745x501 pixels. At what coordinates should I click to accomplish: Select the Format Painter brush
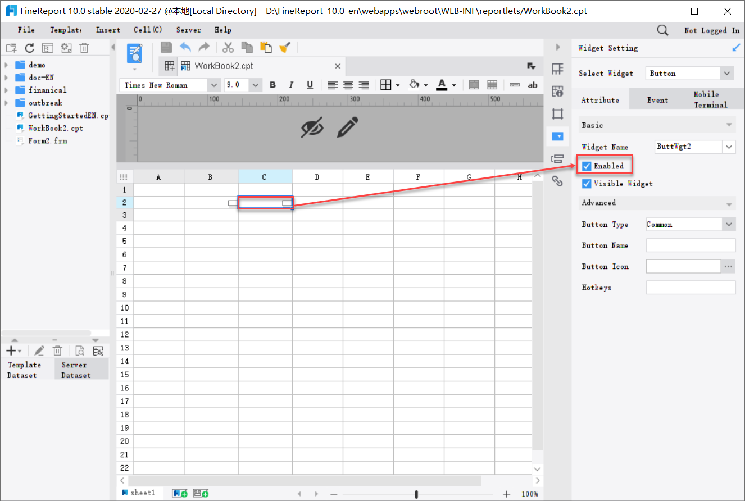284,48
